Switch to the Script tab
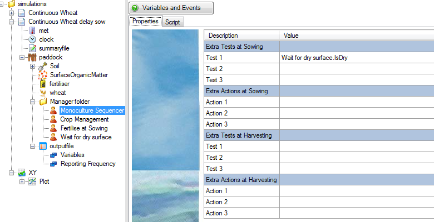 click(x=172, y=22)
